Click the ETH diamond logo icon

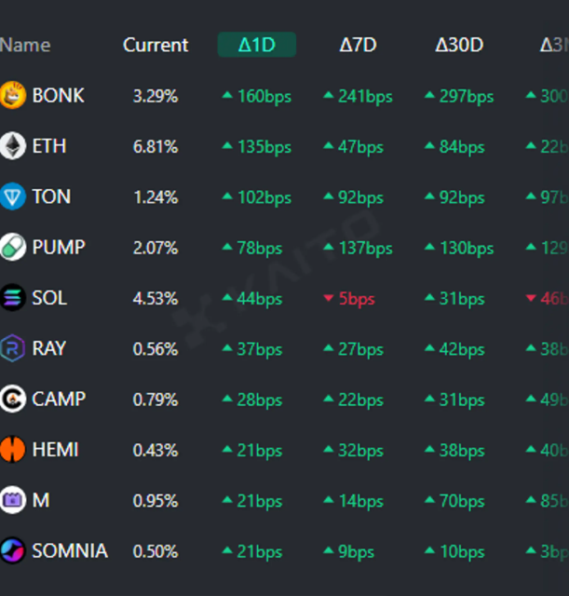pyautogui.click(x=13, y=146)
